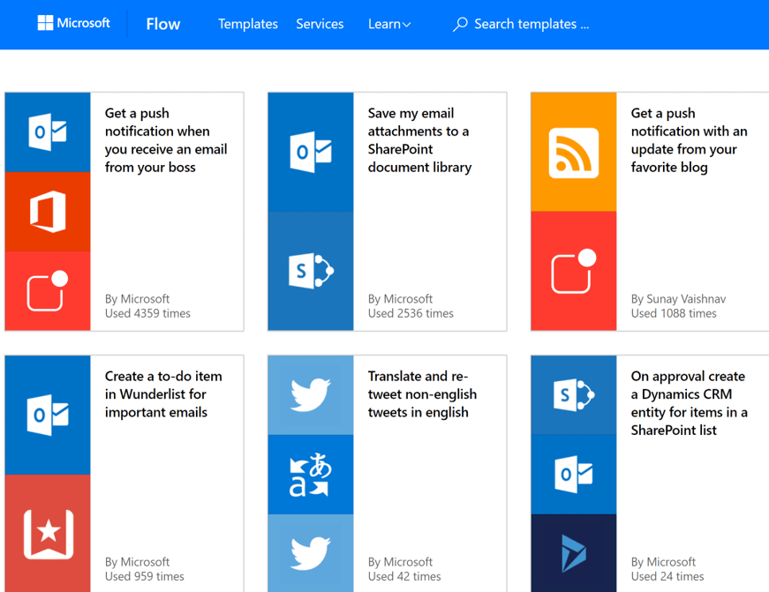The height and width of the screenshot is (592, 769).
Task: Click notification icon on boss email card
Action: coord(48,290)
